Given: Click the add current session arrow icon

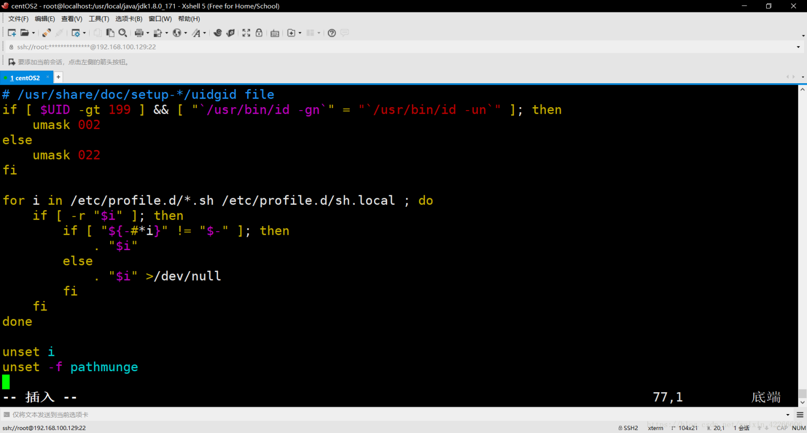Looking at the screenshot, I should point(12,62).
